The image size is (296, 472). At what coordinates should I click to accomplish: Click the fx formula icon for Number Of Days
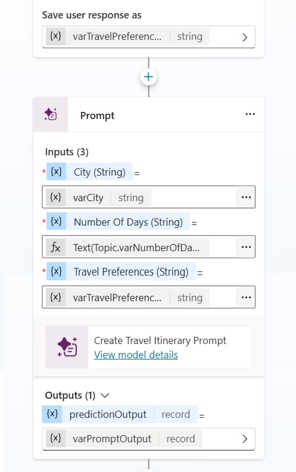pyautogui.click(x=55, y=248)
